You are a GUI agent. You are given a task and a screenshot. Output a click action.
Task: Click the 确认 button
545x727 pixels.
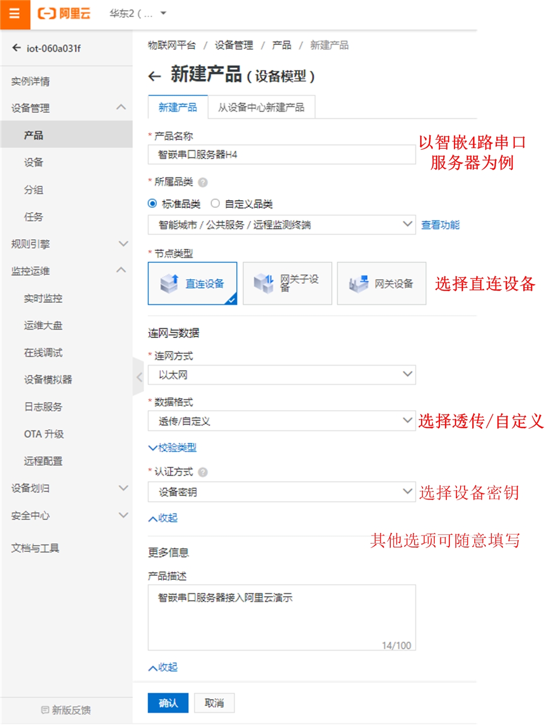click(x=168, y=703)
